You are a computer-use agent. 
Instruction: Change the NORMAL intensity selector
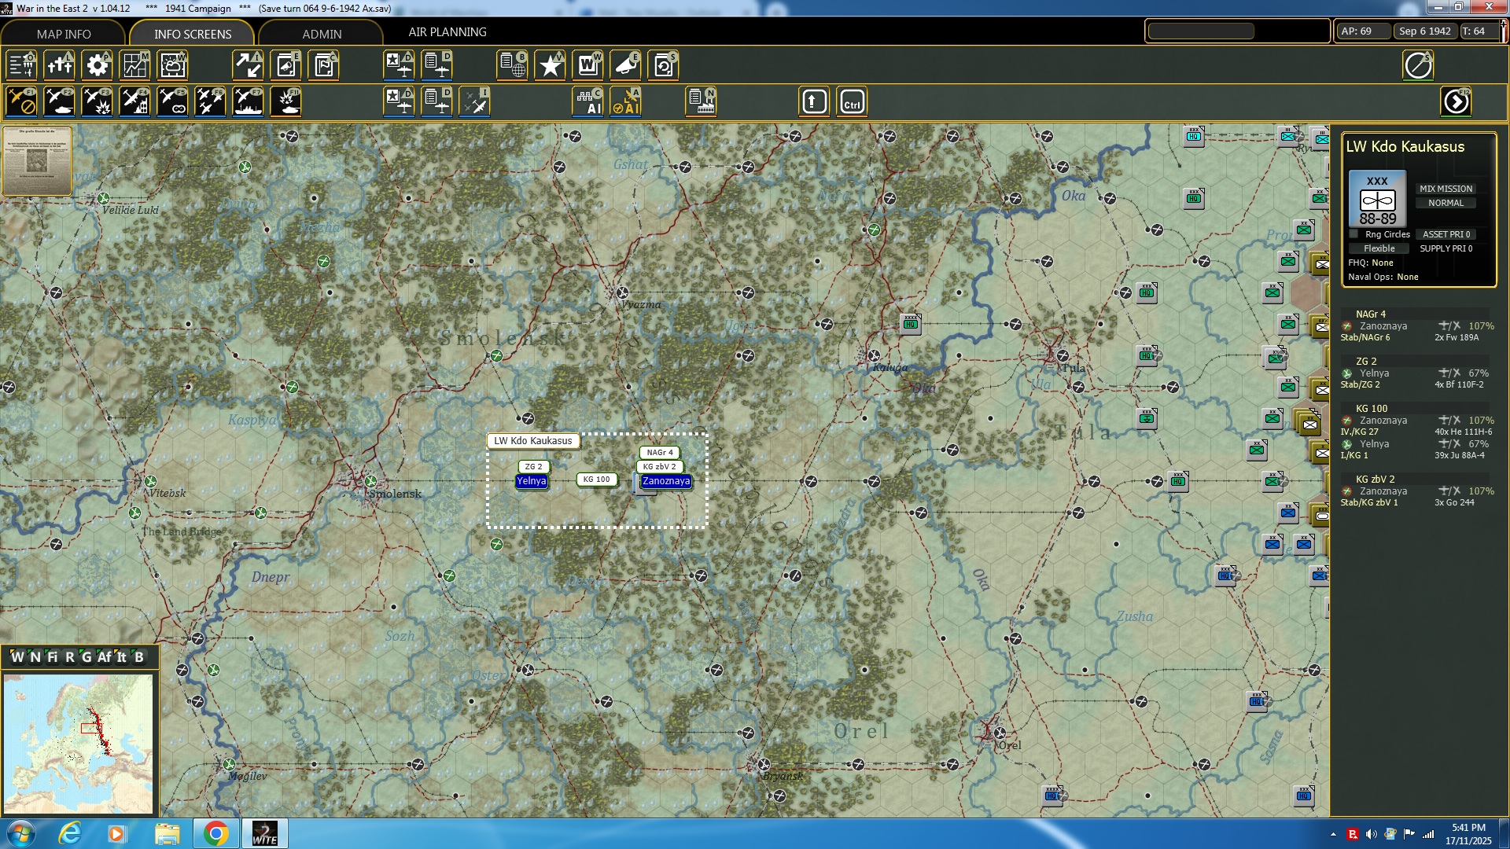click(x=1446, y=203)
